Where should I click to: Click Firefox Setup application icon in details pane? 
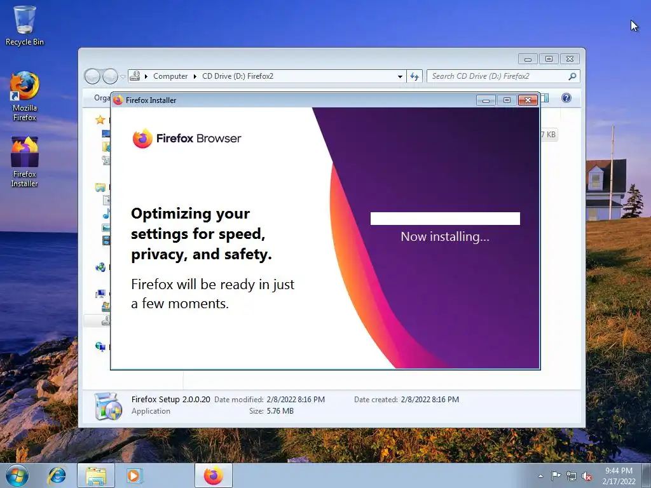[x=108, y=406]
